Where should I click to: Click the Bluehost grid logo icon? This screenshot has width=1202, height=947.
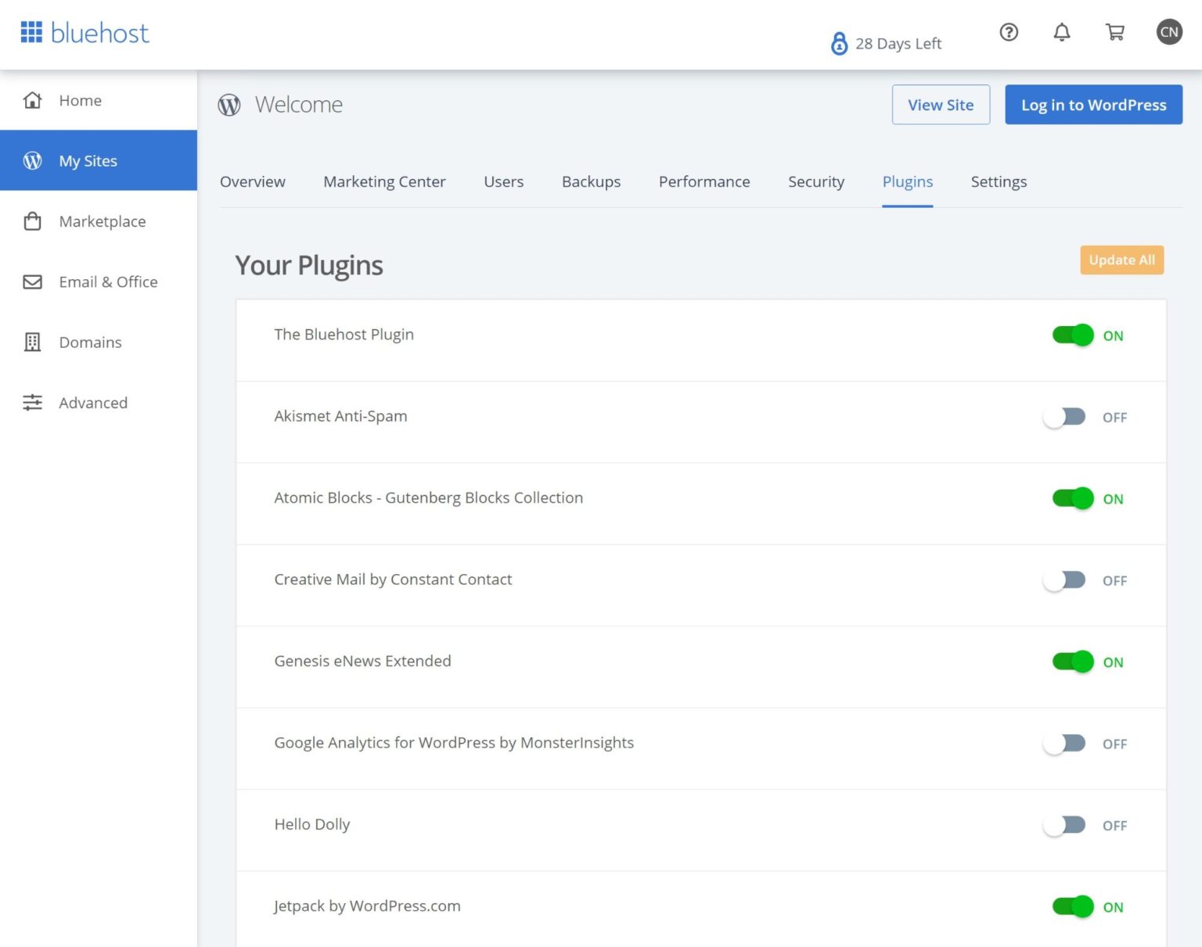pyautogui.click(x=31, y=32)
